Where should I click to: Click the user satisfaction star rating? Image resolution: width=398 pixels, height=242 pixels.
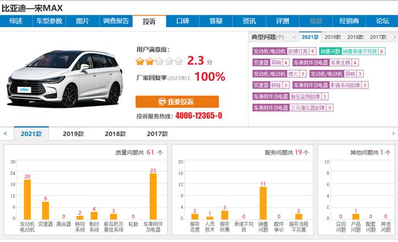(159, 61)
